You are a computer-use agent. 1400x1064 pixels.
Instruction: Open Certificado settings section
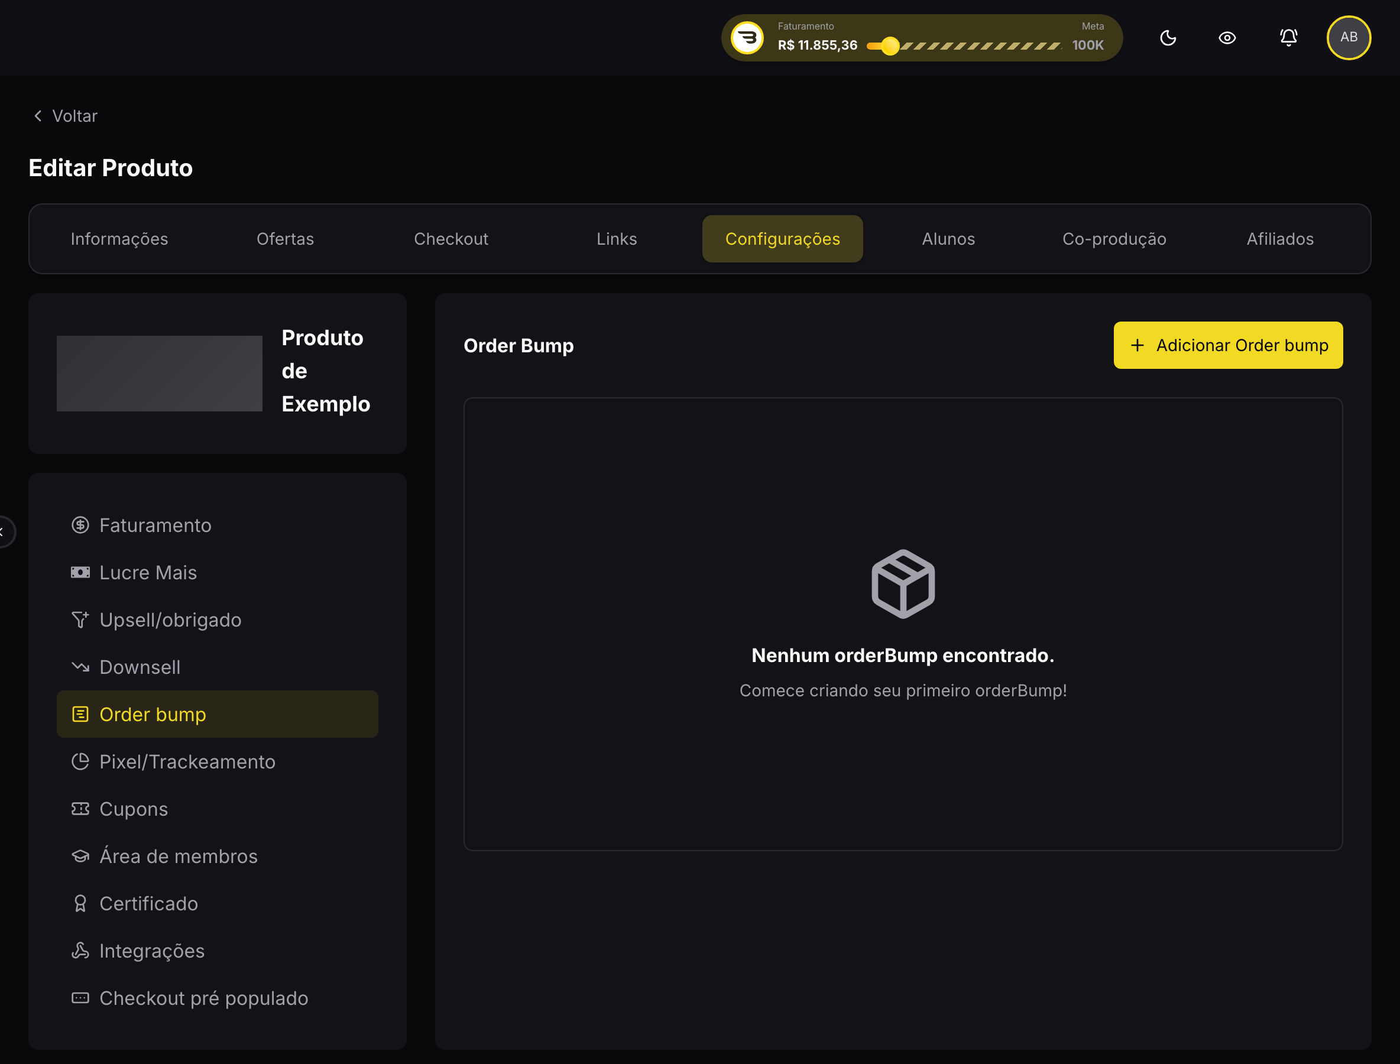click(218, 903)
